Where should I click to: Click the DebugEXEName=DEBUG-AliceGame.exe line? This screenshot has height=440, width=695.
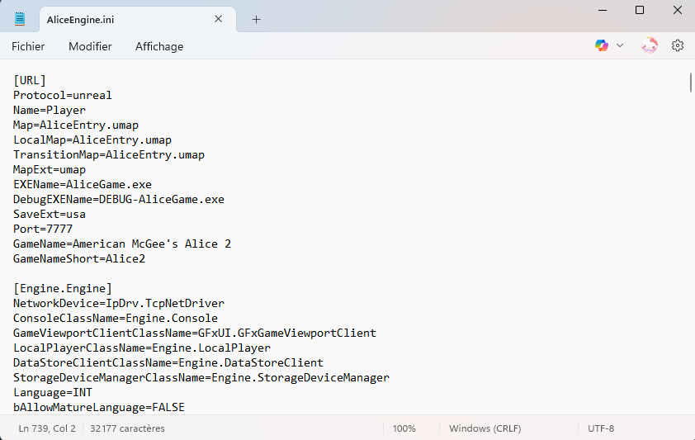[119, 200]
